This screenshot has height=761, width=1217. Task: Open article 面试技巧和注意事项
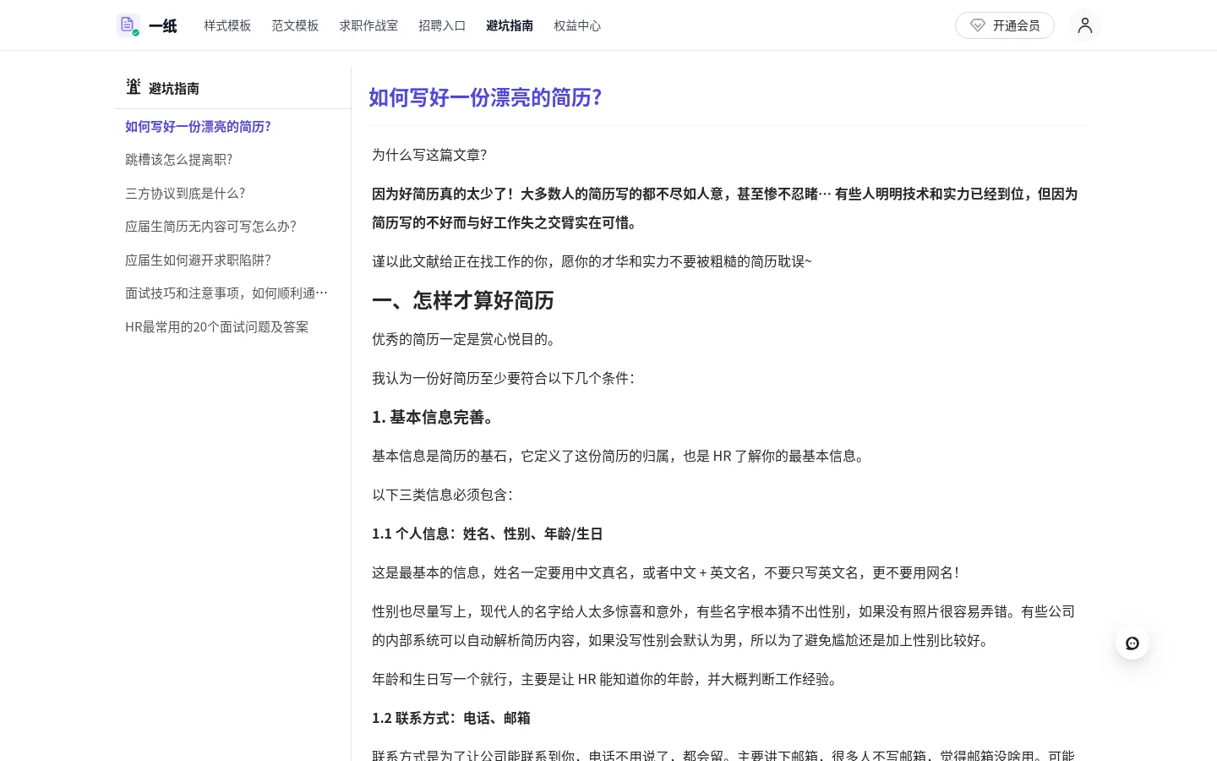[x=226, y=293]
